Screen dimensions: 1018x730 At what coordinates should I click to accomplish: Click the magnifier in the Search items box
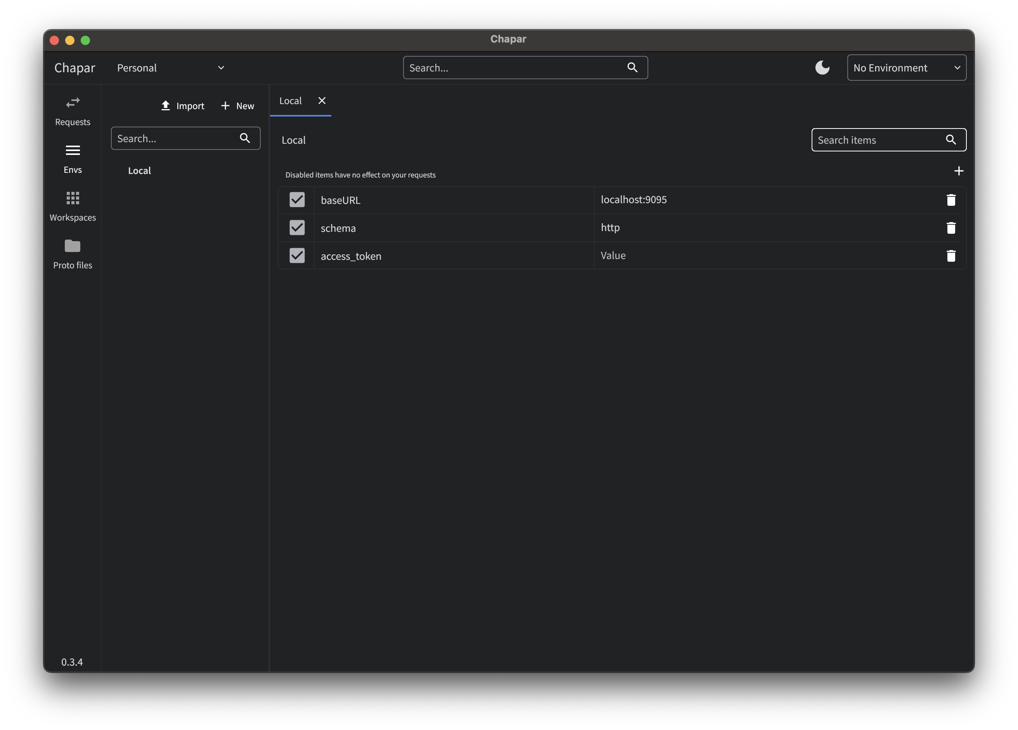click(x=950, y=140)
